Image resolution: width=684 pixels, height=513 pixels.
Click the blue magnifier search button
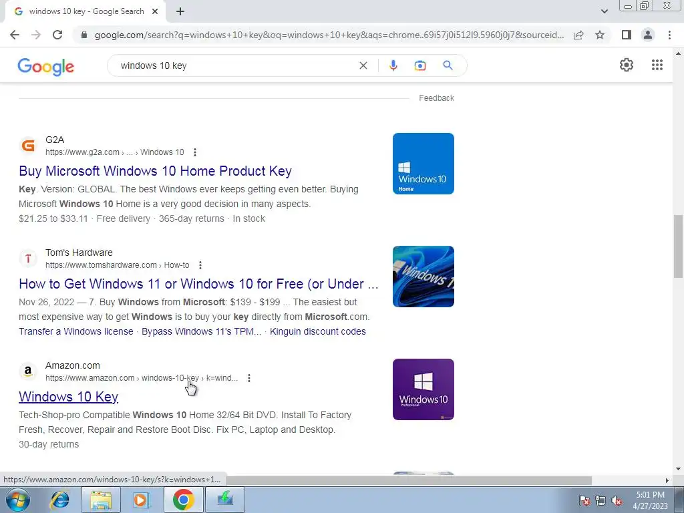pos(448,65)
